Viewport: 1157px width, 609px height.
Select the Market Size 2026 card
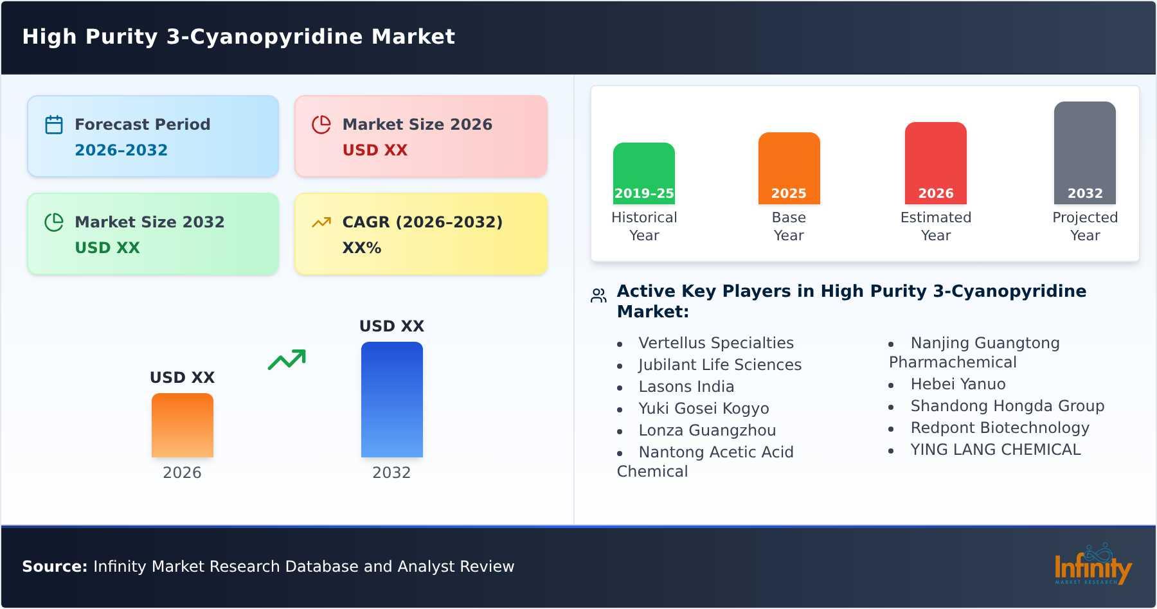[421, 136]
